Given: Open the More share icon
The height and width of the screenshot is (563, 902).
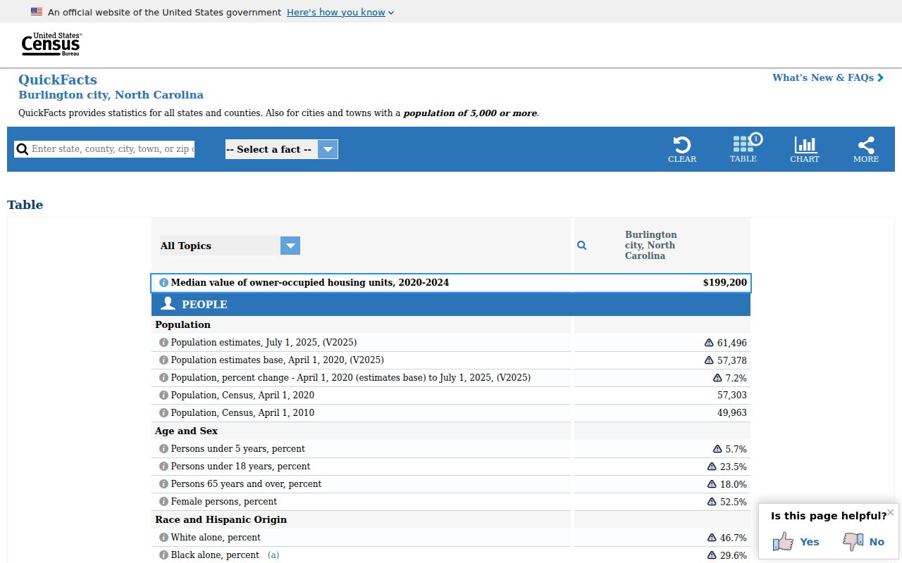Looking at the screenshot, I should click(866, 149).
